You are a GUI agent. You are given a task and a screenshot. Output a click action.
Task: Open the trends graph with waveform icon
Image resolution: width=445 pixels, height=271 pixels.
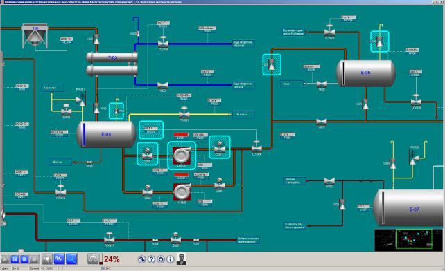pyautogui.click(x=59, y=259)
